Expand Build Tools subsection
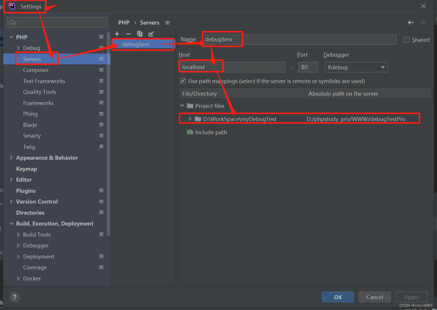This screenshot has height=310, width=437. pos(18,235)
